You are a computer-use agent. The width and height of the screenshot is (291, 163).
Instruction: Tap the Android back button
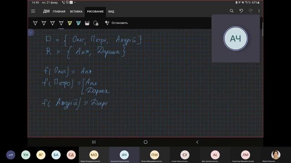pyautogui.click(x=197, y=142)
